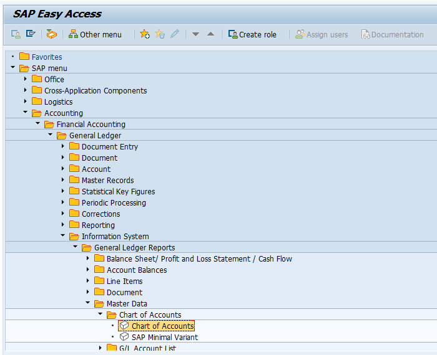Collapse the Master Data node arrow
This screenshot has height=355, width=437.
(x=88, y=303)
